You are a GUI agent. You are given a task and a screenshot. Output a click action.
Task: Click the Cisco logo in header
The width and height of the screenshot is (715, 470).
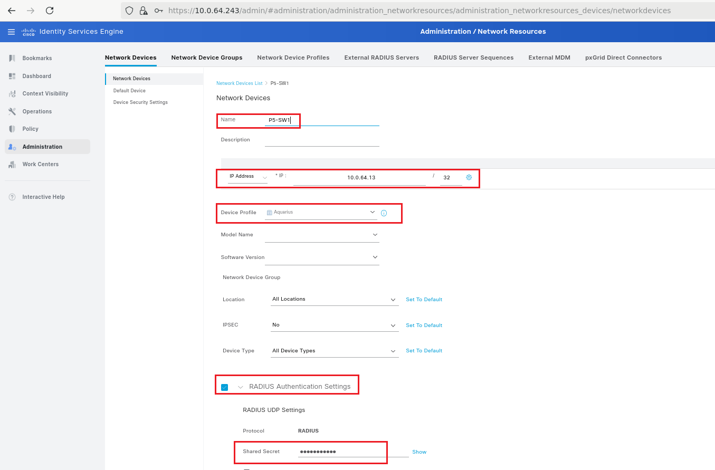[28, 32]
